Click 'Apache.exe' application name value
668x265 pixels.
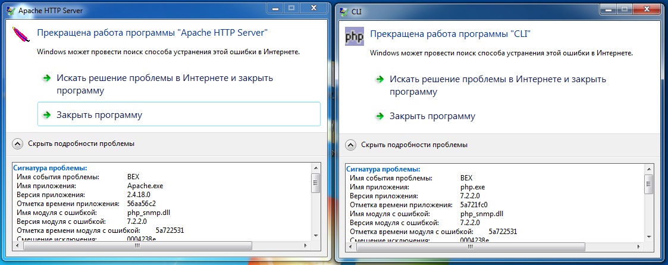pyautogui.click(x=145, y=186)
